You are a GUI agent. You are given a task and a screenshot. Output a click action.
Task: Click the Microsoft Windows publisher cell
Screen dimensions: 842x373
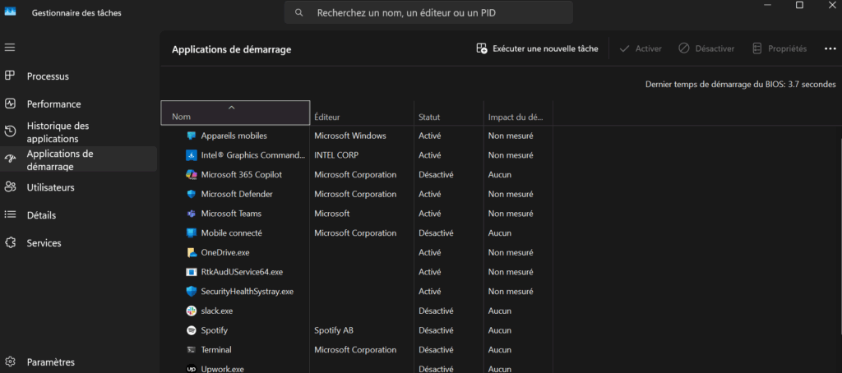click(350, 136)
